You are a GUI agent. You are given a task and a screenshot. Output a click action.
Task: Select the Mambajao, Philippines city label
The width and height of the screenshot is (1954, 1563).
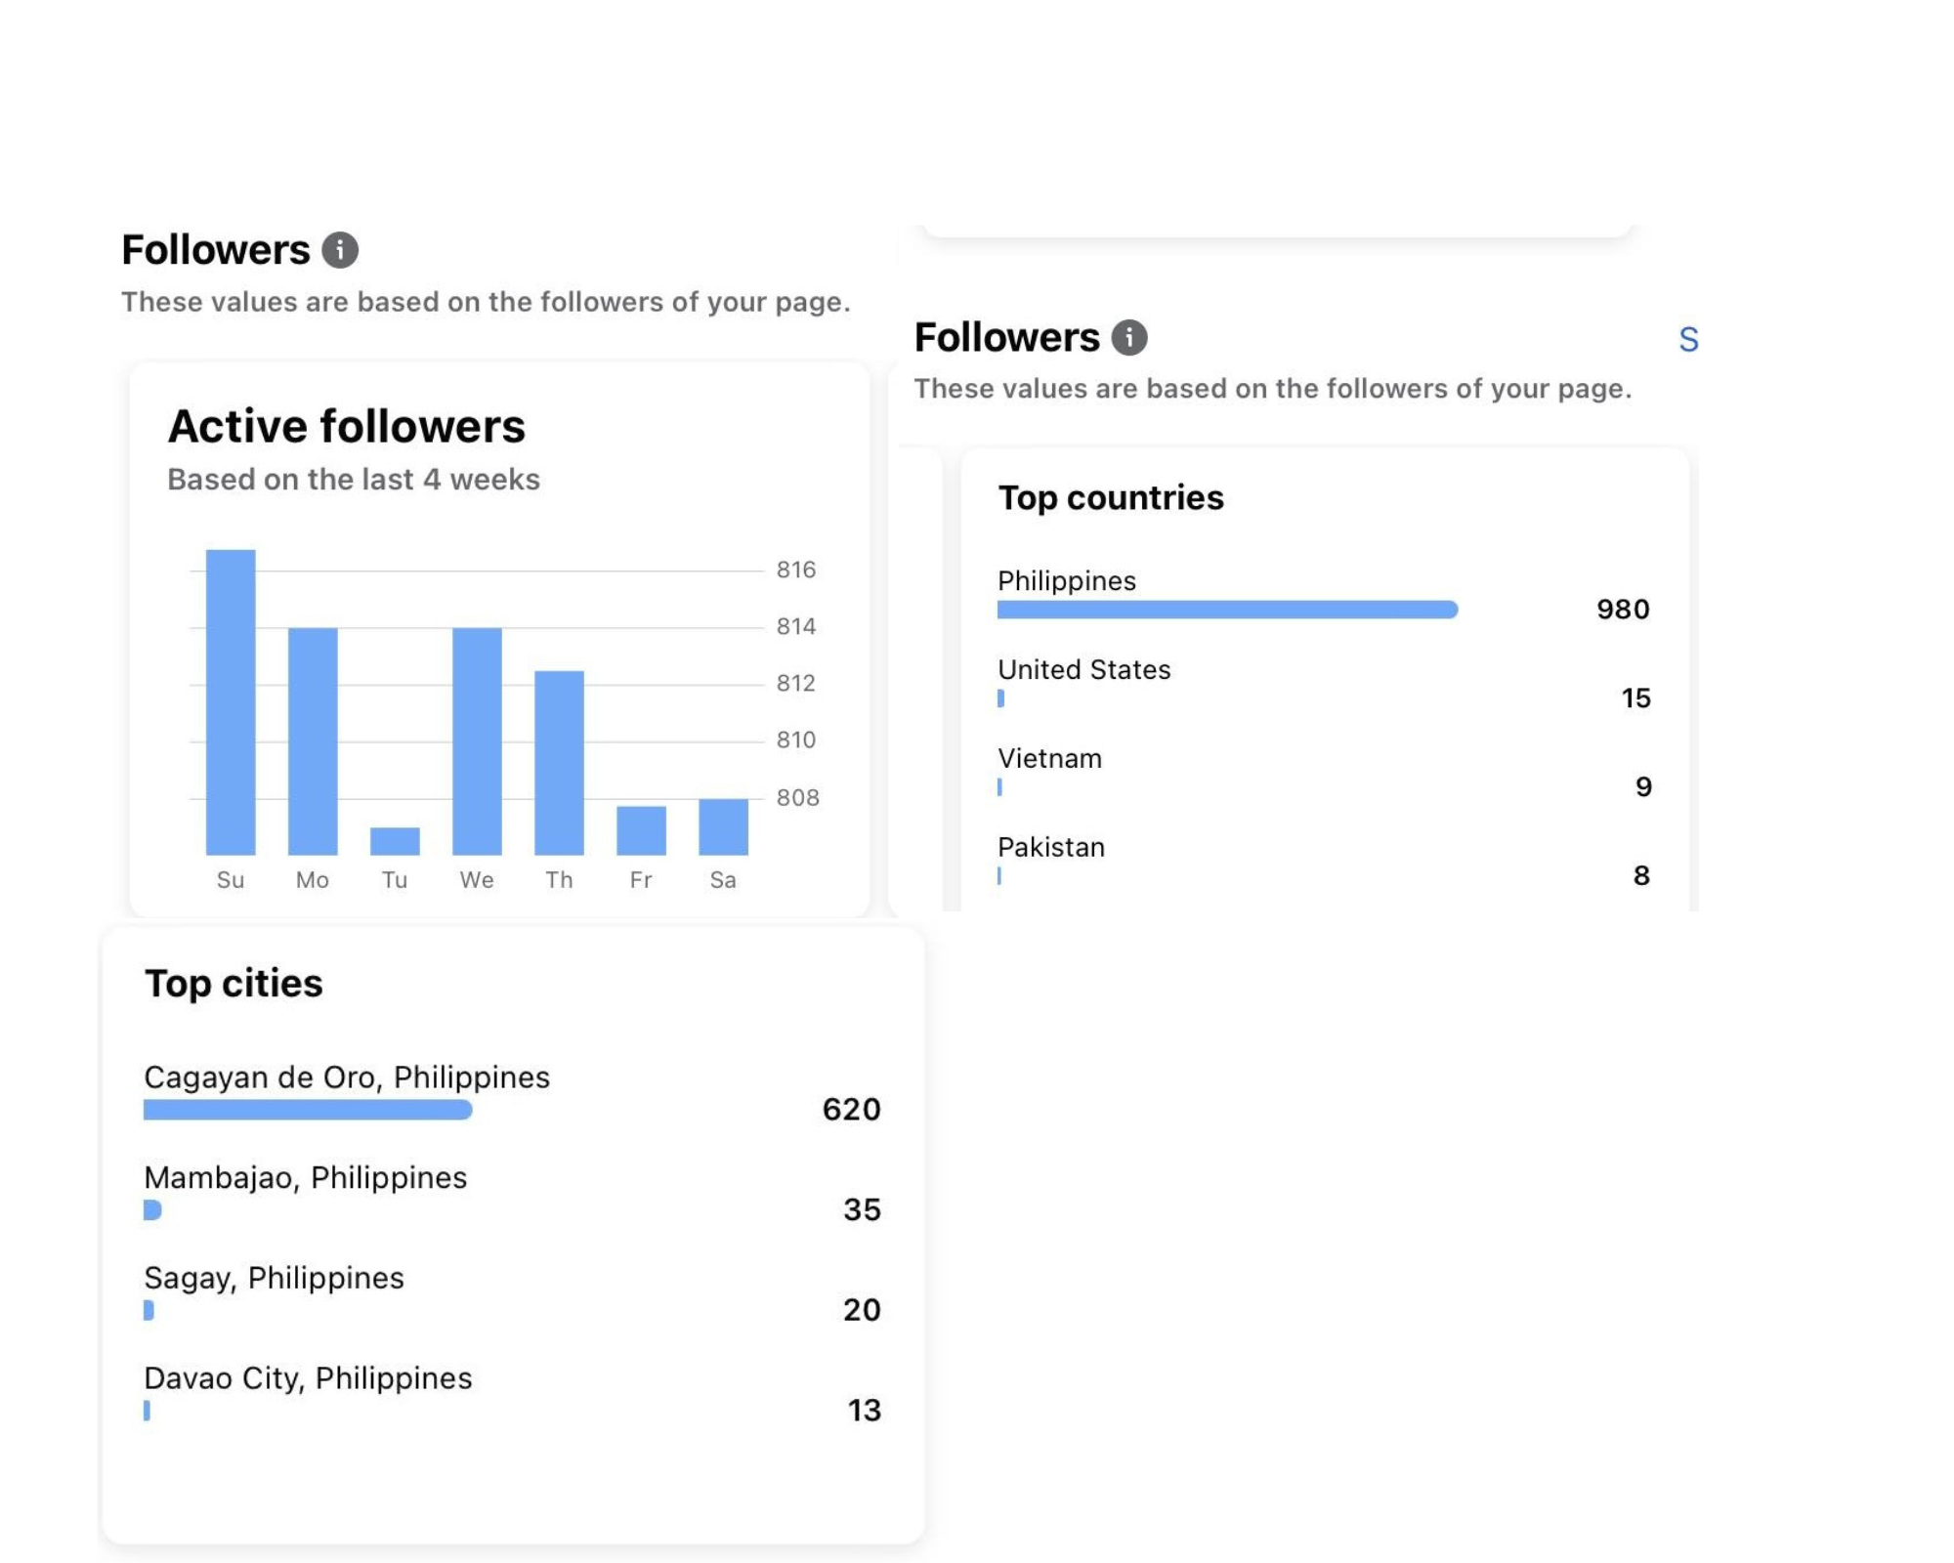click(x=305, y=1177)
